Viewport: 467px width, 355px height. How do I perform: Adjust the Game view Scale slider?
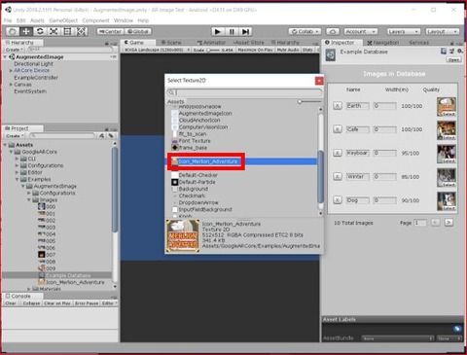(212, 50)
